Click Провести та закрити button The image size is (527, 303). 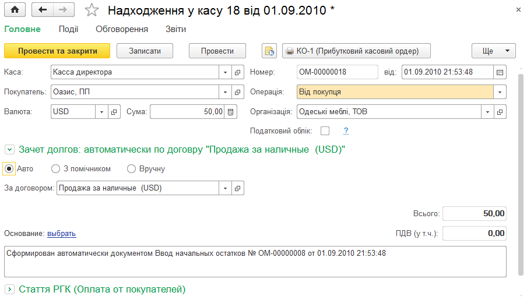click(x=57, y=51)
